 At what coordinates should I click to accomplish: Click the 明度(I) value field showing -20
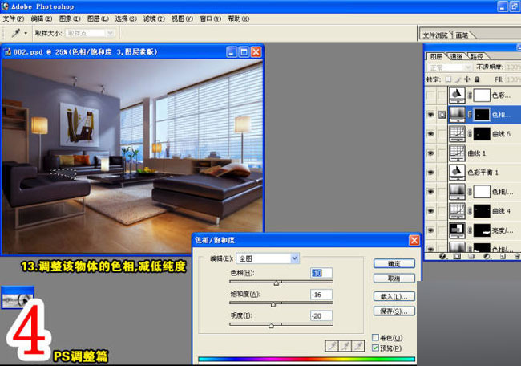[321, 315]
